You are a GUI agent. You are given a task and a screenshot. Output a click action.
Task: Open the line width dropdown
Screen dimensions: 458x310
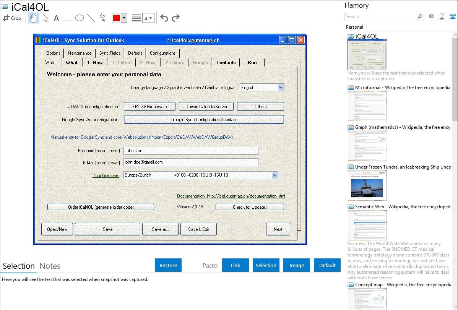point(148,18)
